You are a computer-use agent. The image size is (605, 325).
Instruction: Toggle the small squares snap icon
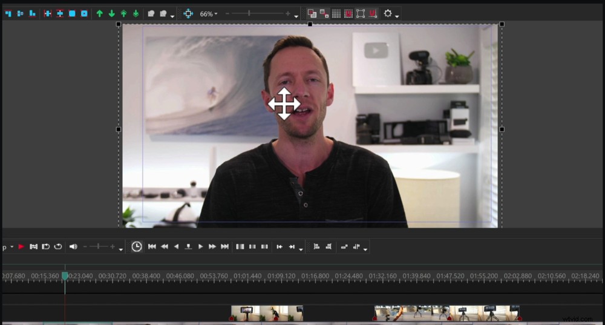[324, 14]
